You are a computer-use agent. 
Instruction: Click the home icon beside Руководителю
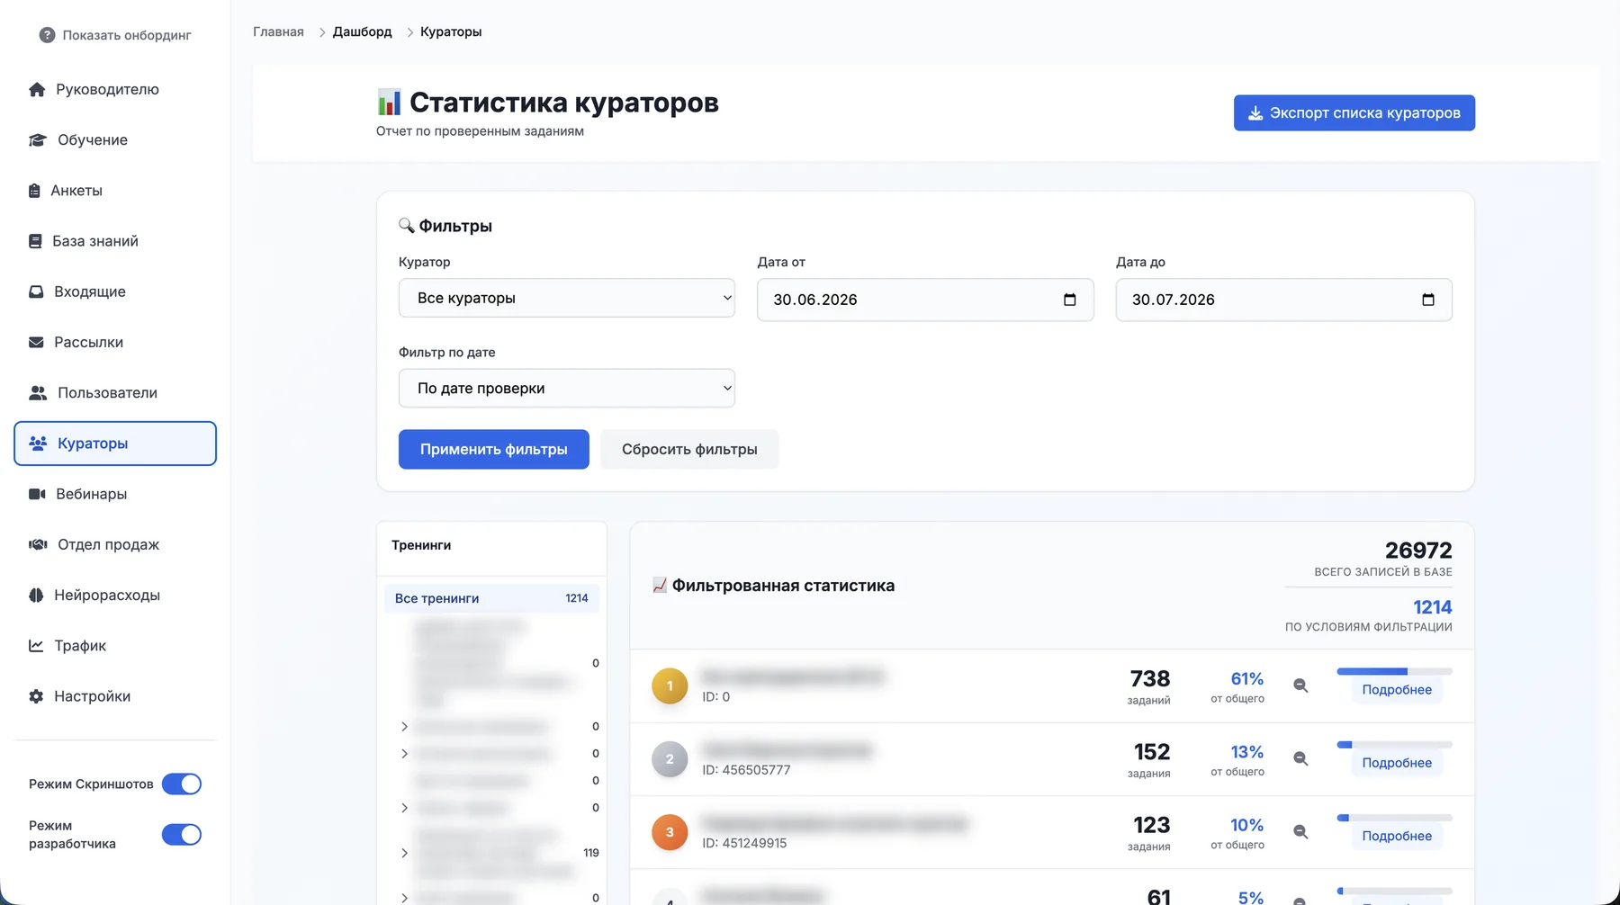point(37,89)
